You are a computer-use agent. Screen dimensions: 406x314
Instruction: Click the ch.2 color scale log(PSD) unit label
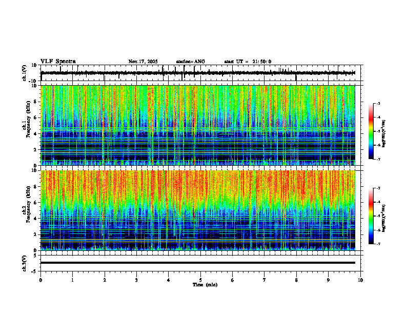pyautogui.click(x=384, y=218)
